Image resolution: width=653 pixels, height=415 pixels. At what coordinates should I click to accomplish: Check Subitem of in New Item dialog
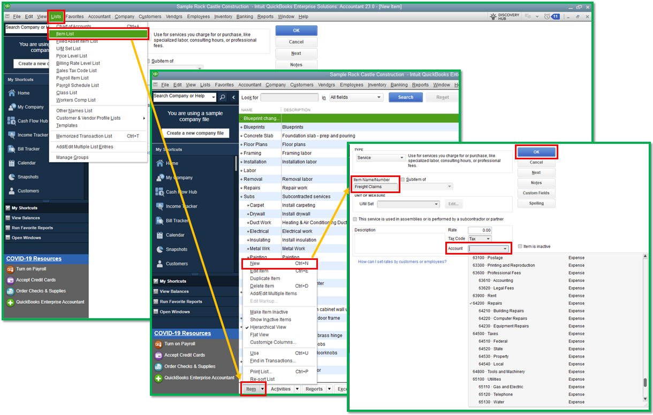pyautogui.click(x=403, y=180)
